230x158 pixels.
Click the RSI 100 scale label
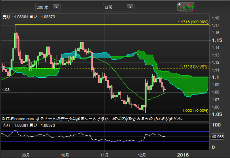[216, 125]
